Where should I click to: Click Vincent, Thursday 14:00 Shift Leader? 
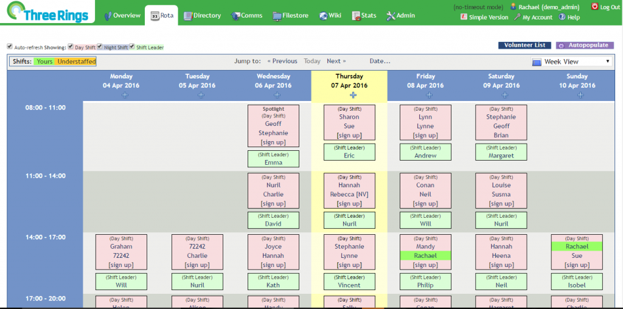(x=349, y=285)
